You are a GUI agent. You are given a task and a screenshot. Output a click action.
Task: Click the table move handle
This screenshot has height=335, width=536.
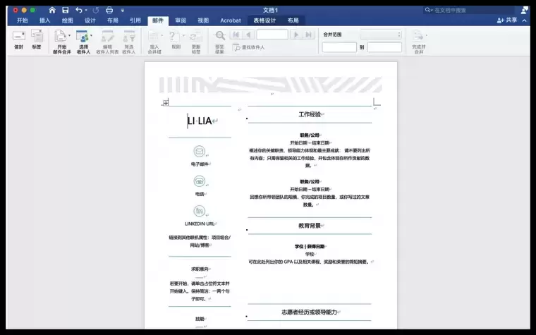(166, 103)
